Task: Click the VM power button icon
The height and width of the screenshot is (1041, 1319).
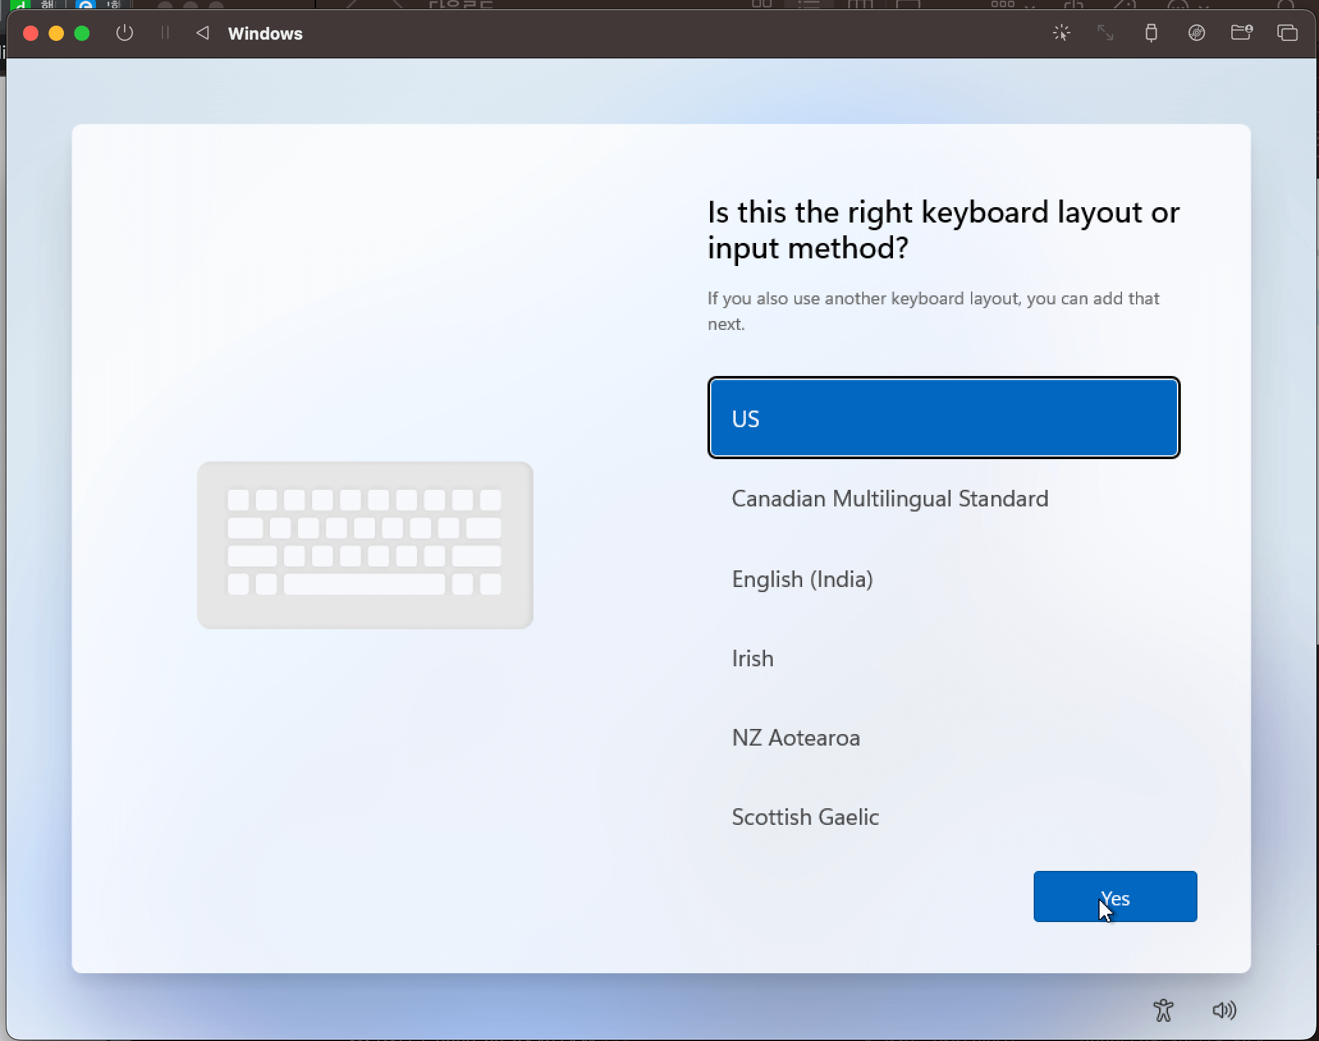Action: coord(125,33)
